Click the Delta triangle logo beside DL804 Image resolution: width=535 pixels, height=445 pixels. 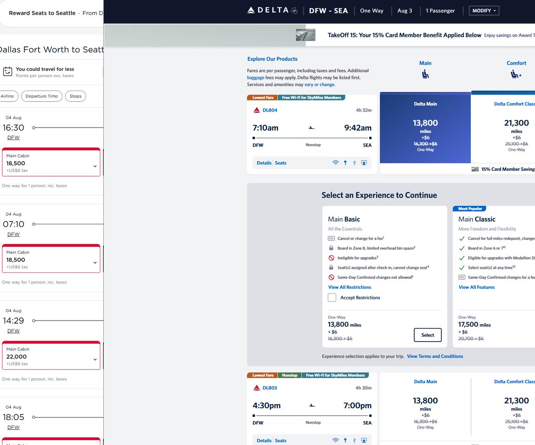[x=257, y=110]
